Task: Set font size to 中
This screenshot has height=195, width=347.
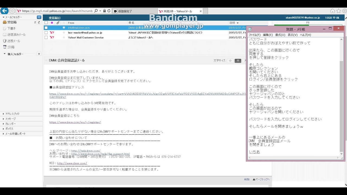Action: [238, 61]
